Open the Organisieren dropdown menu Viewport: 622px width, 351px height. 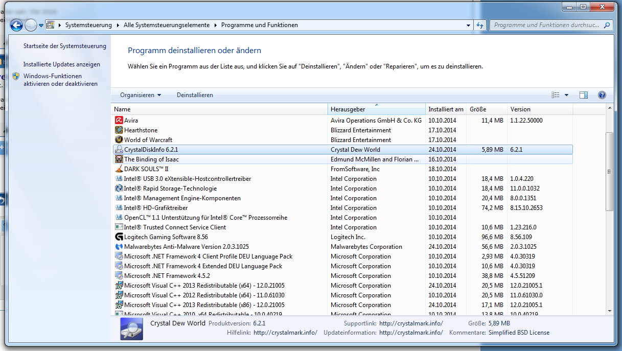(141, 95)
